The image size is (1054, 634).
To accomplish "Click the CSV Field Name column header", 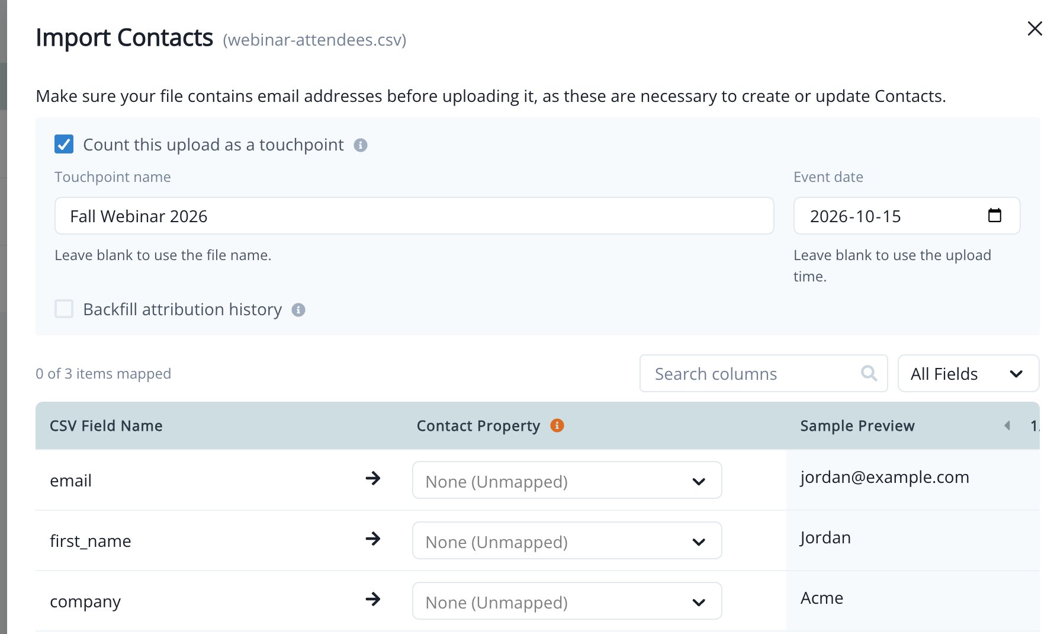I will 106,426.
